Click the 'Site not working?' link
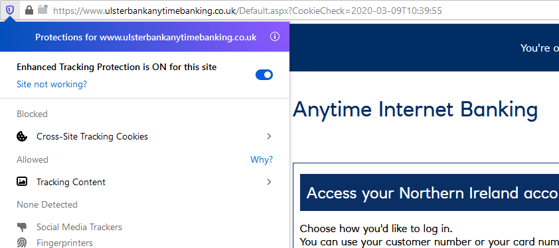Viewport: 559px width, 248px height. [52, 85]
